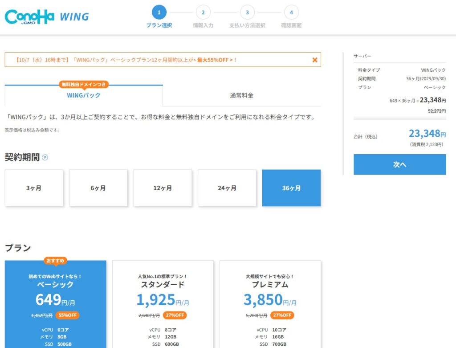Click the vCPU 8コア spec
This screenshot has width=456, height=348.
[163, 330]
